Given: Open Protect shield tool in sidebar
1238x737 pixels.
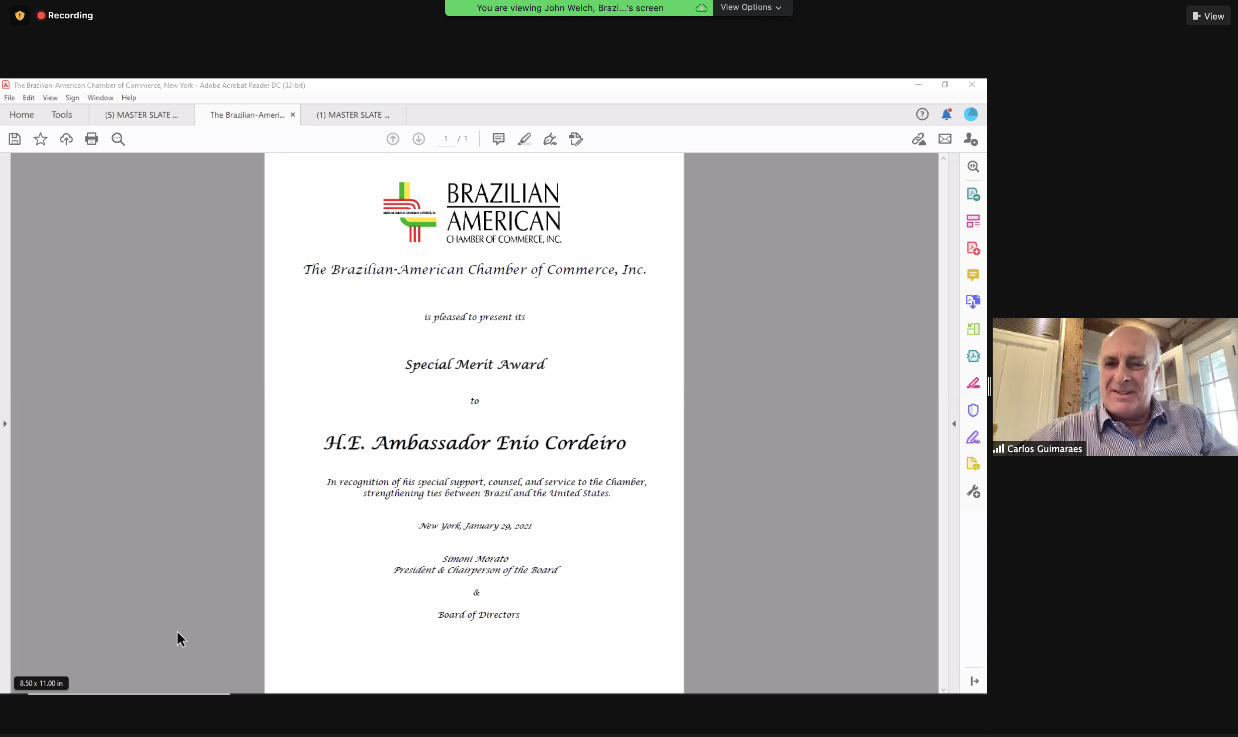Looking at the screenshot, I should 973,410.
